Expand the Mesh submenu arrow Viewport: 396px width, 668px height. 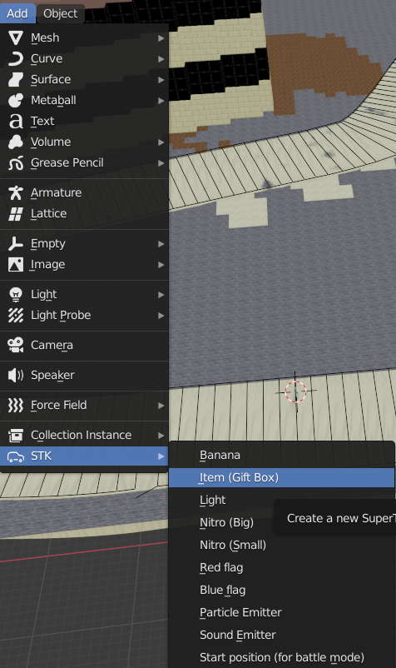161,38
